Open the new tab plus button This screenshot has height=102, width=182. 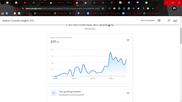click(x=155, y=3)
